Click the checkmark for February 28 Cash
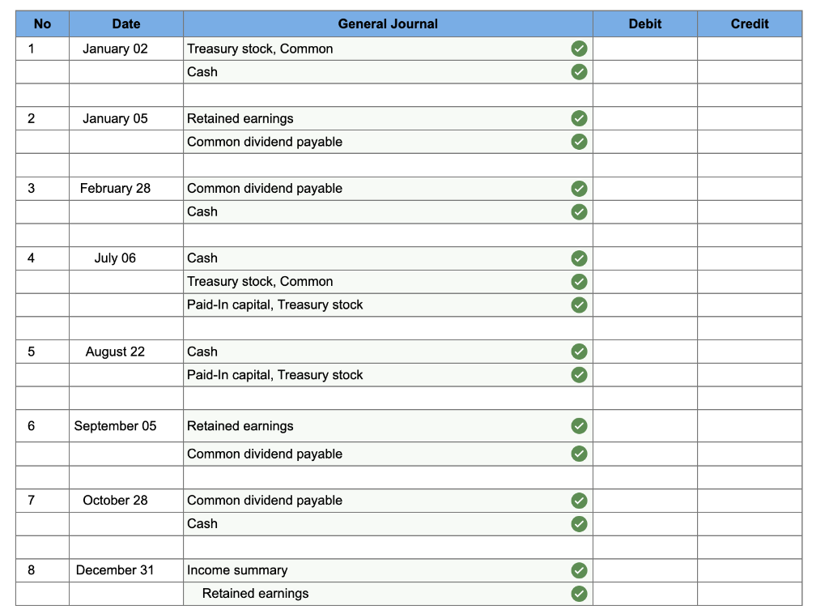 point(579,211)
